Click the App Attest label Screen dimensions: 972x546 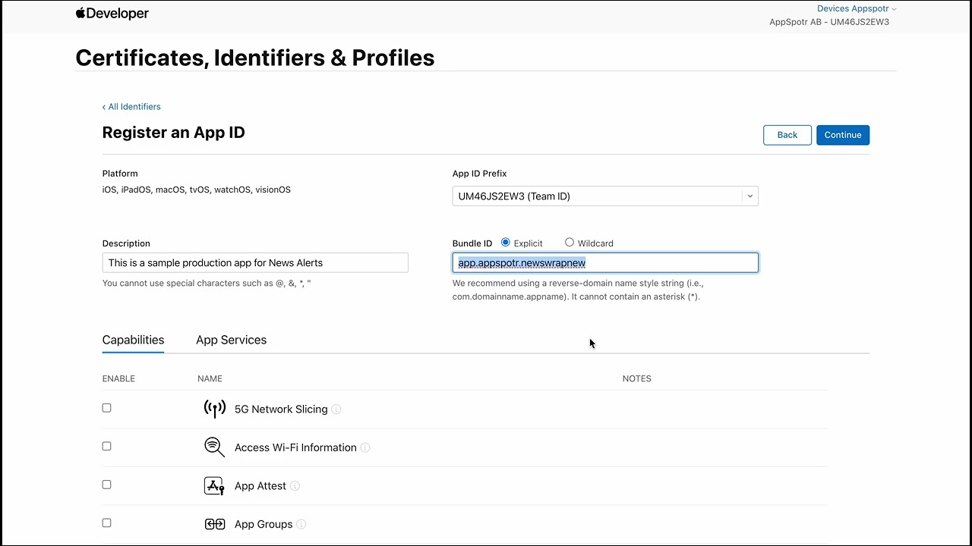click(260, 486)
